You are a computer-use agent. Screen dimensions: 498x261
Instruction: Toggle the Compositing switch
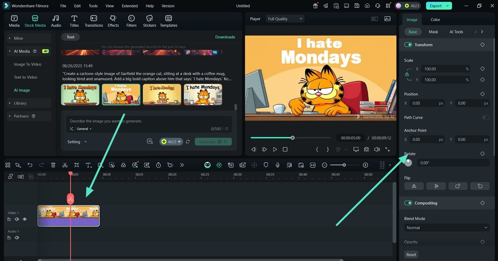tap(408, 203)
